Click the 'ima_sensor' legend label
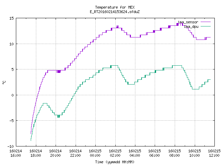 [x=188, y=22]
